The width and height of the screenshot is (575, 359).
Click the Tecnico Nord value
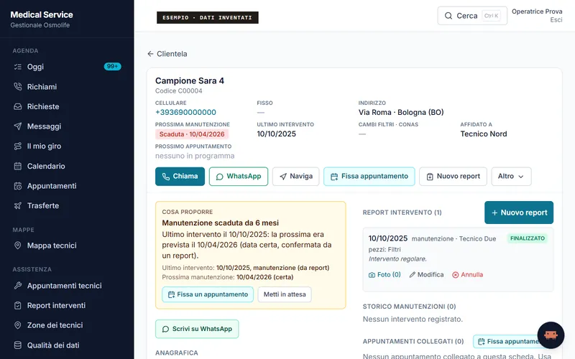tap(484, 134)
